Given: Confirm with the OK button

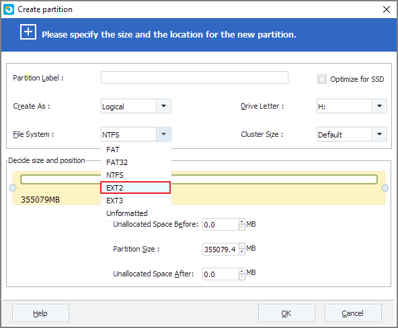Looking at the screenshot, I should pos(286,313).
